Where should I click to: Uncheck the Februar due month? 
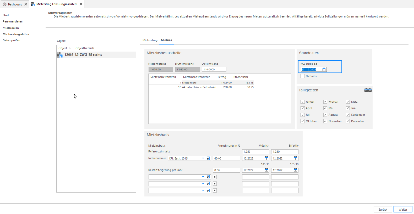[325, 102]
